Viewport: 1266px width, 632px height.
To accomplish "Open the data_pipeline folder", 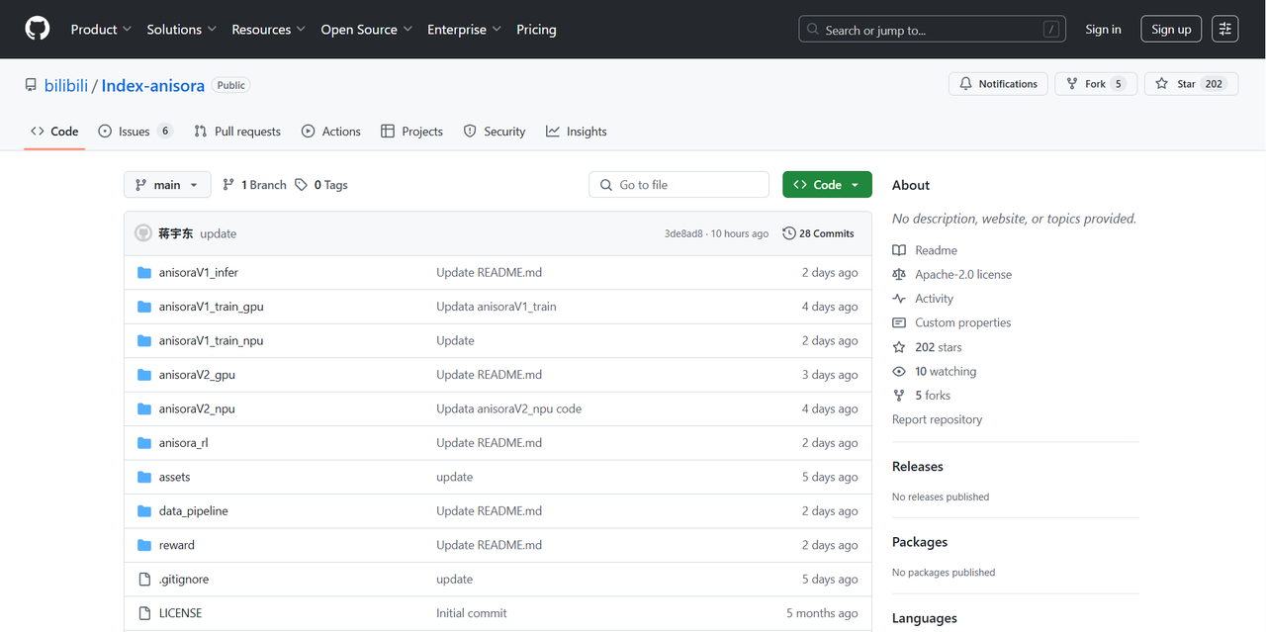I will click(x=193, y=511).
